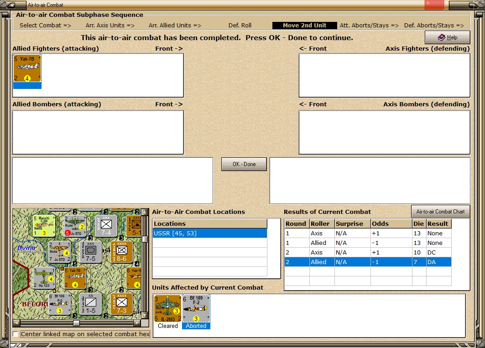Viewport: 485px width, 348px height.
Task: Click the Yak-1 counter at map's right edge
Action: (134, 278)
